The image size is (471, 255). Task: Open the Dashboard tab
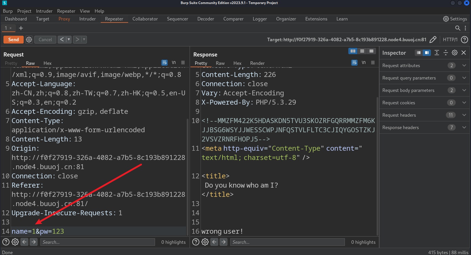click(x=16, y=19)
